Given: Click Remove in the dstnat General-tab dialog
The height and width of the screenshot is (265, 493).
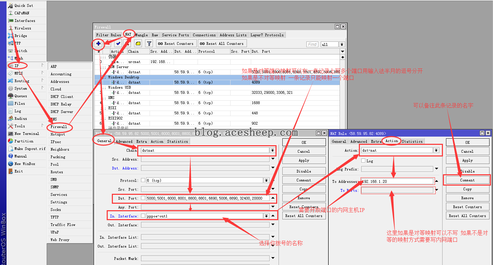Looking at the screenshot, I should [x=304, y=198].
